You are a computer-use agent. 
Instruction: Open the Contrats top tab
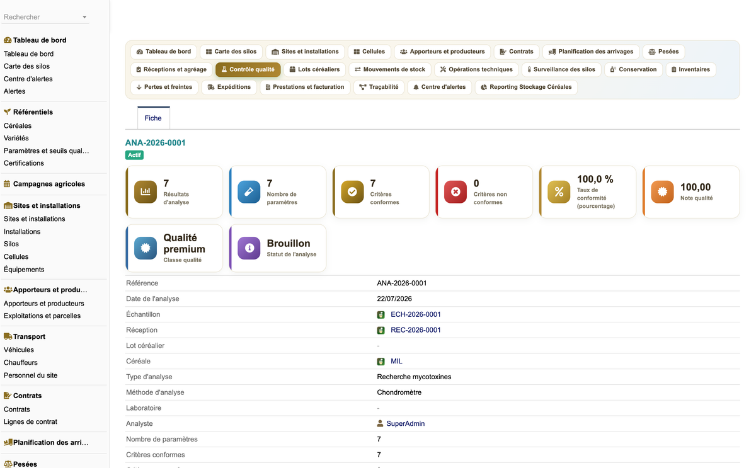pos(517,52)
